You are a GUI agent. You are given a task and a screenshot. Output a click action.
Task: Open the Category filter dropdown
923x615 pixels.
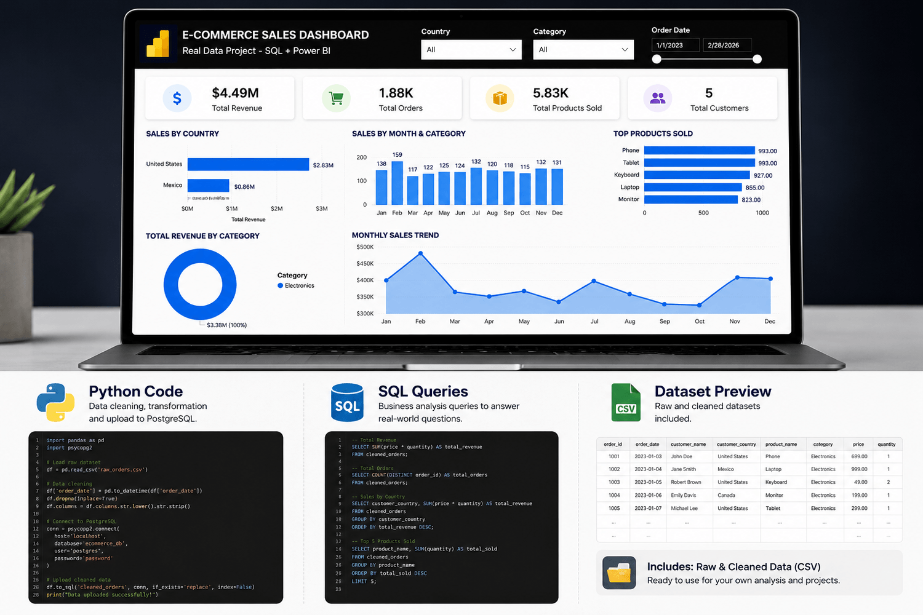pos(583,50)
